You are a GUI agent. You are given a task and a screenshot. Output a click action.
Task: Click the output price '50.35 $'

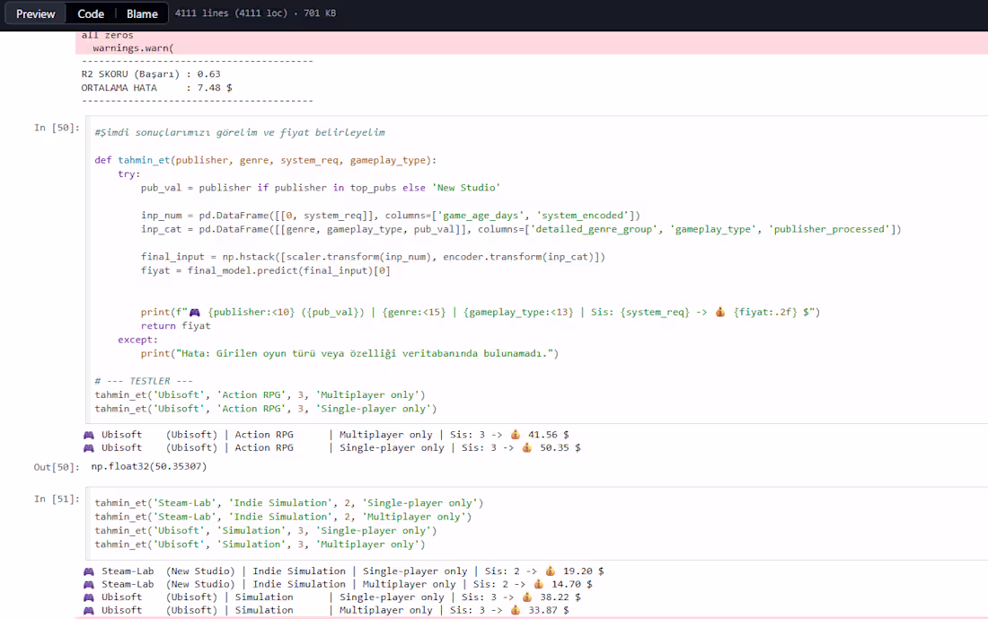coord(560,447)
